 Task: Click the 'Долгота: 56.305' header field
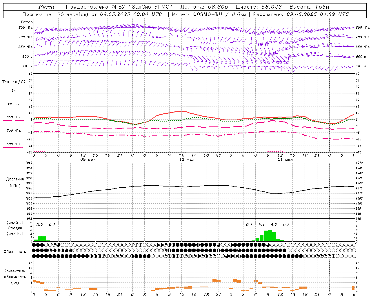click(204, 7)
